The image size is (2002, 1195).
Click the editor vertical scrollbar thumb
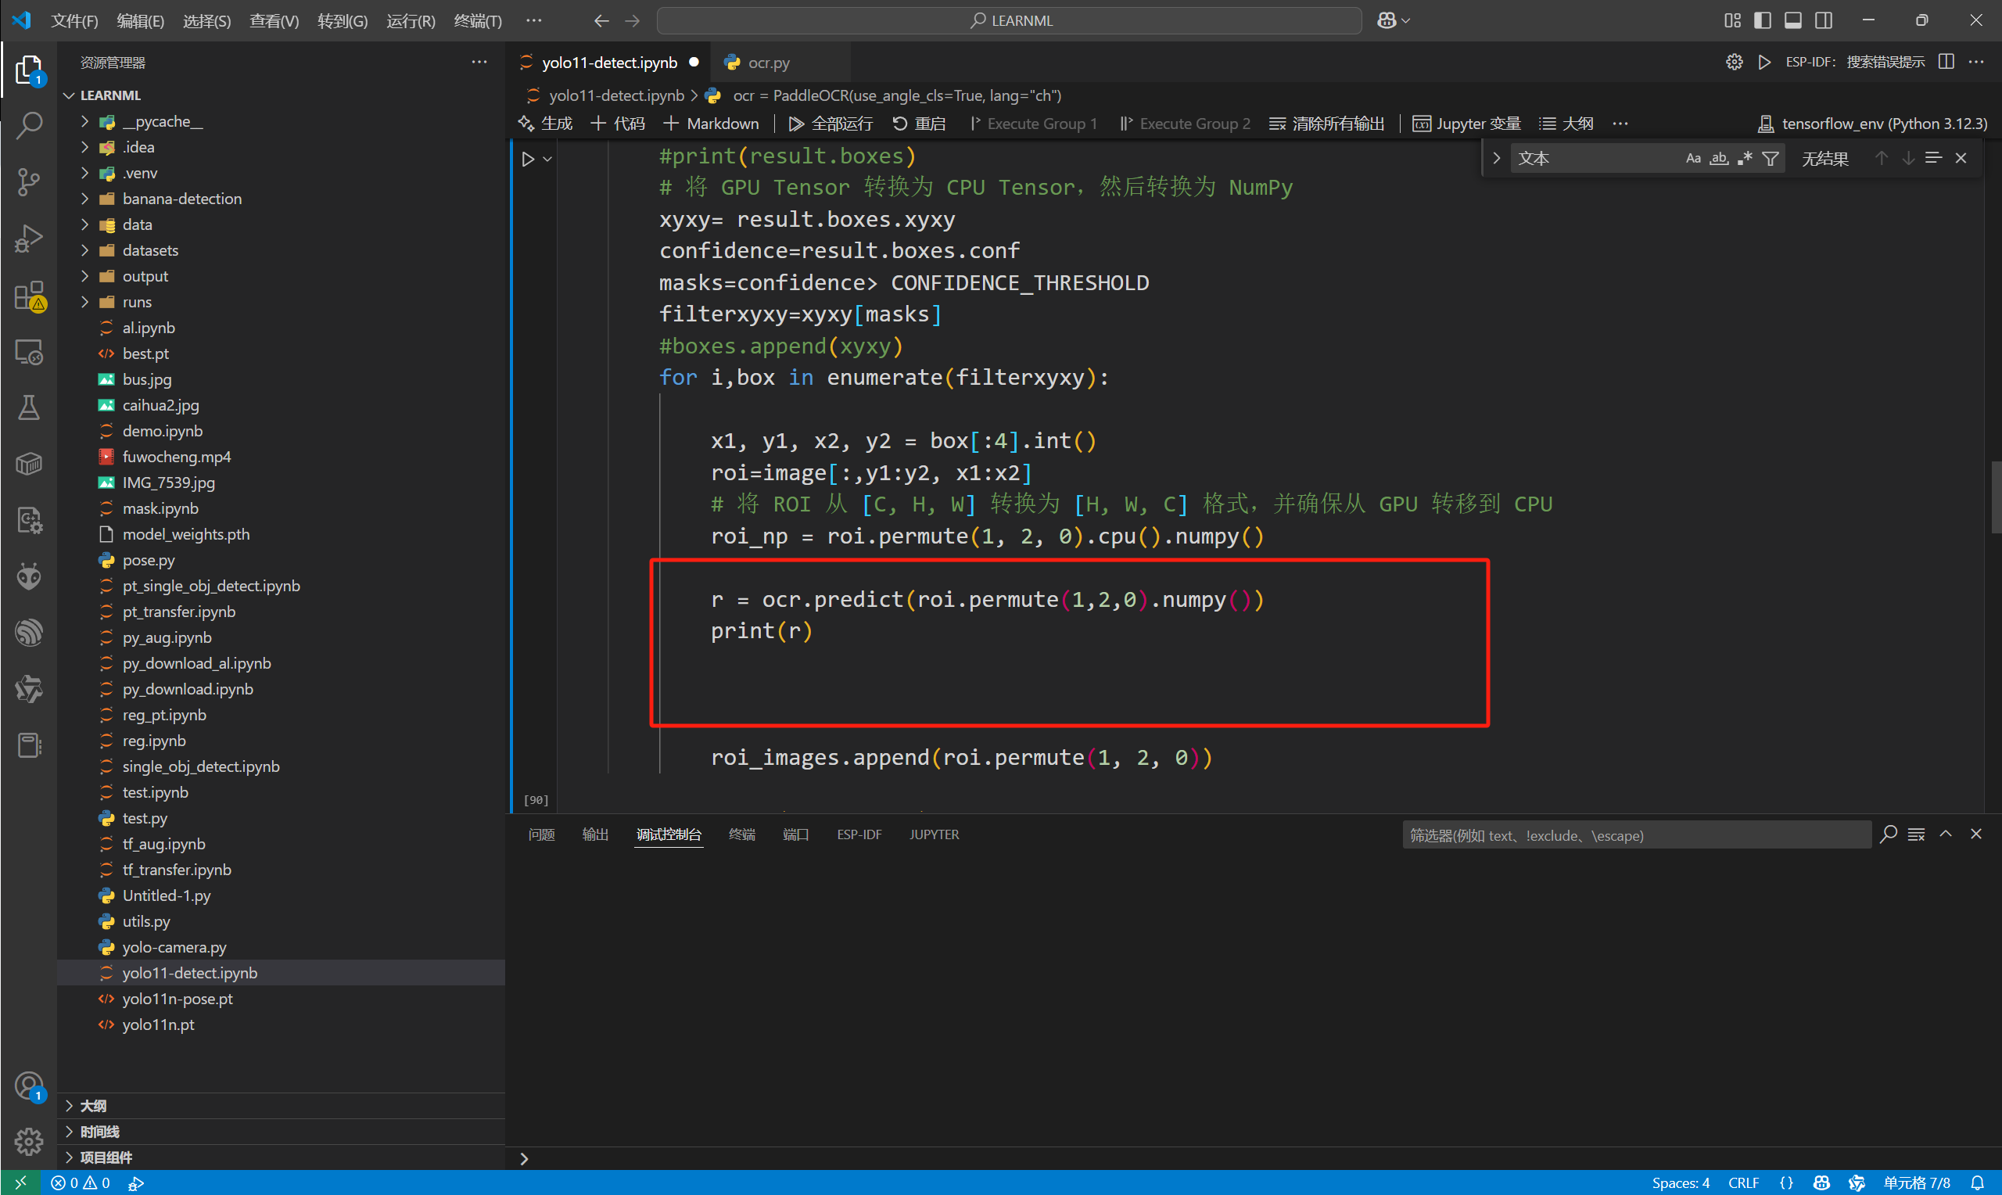(x=1996, y=497)
